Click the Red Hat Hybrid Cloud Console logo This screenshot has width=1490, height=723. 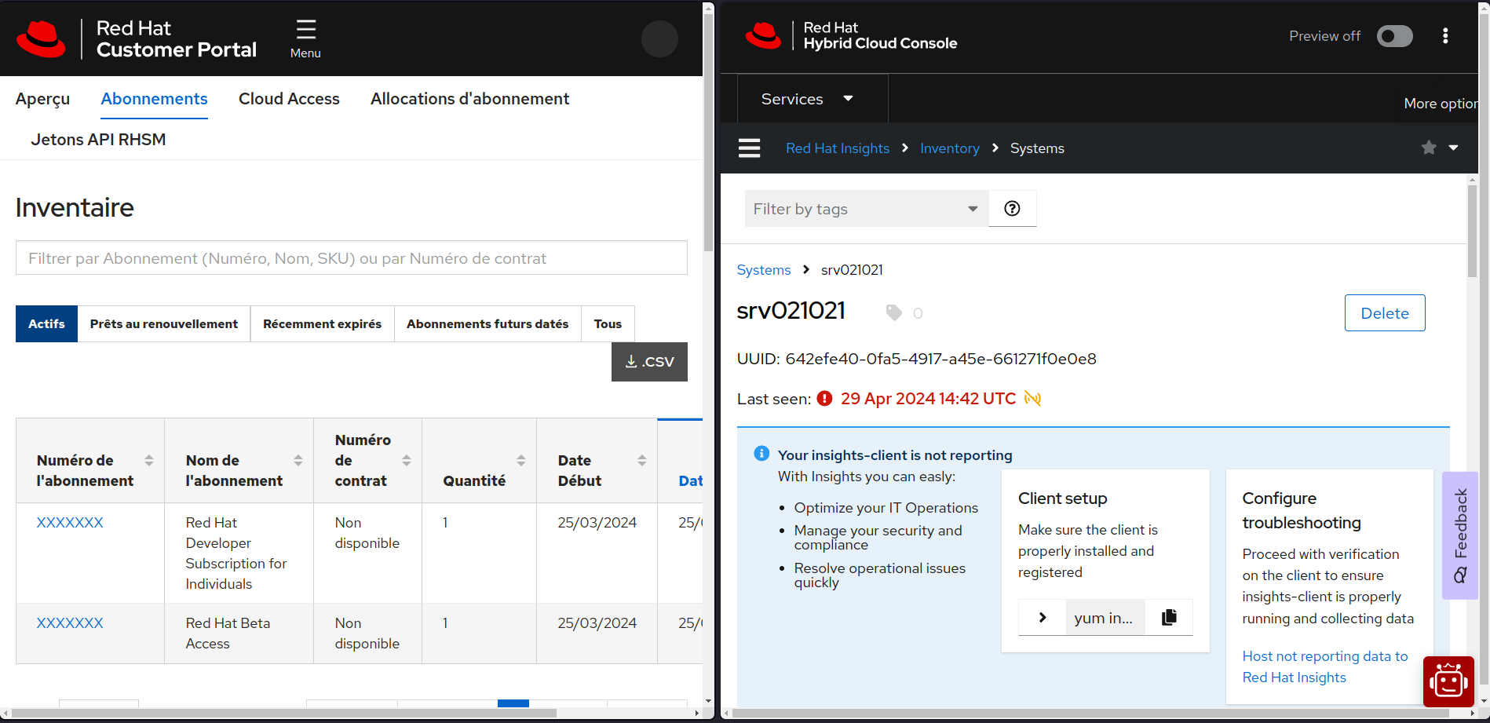(850, 36)
